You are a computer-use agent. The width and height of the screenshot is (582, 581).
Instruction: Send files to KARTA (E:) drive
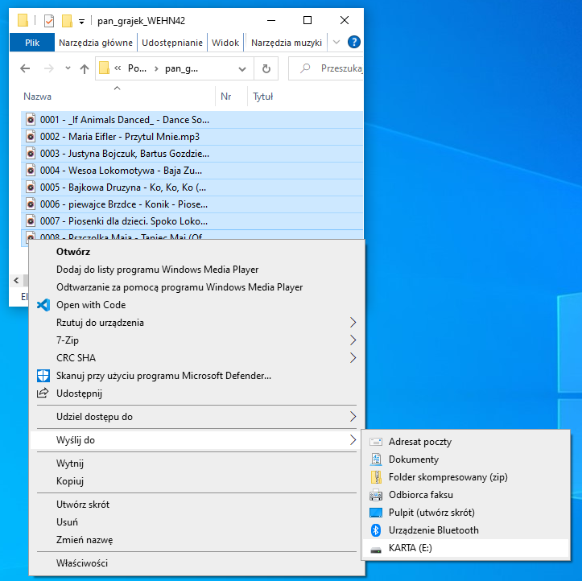coord(411,548)
